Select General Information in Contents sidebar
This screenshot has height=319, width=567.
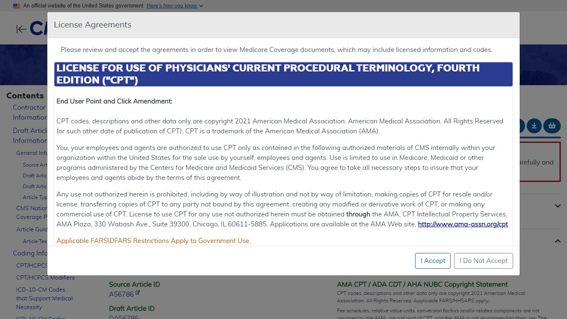32,153
